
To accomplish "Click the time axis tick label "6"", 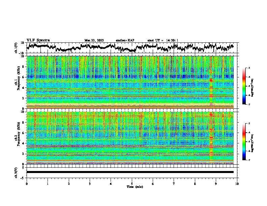I will [x=153, y=184].
